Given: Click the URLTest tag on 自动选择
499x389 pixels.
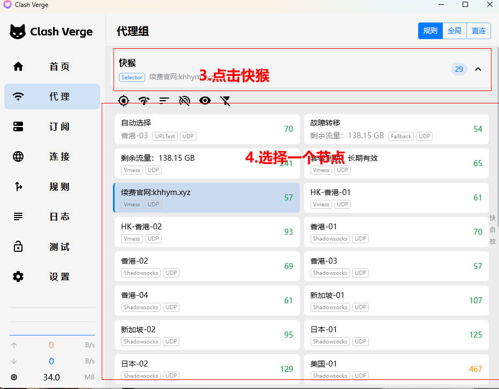Looking at the screenshot, I should [165, 136].
